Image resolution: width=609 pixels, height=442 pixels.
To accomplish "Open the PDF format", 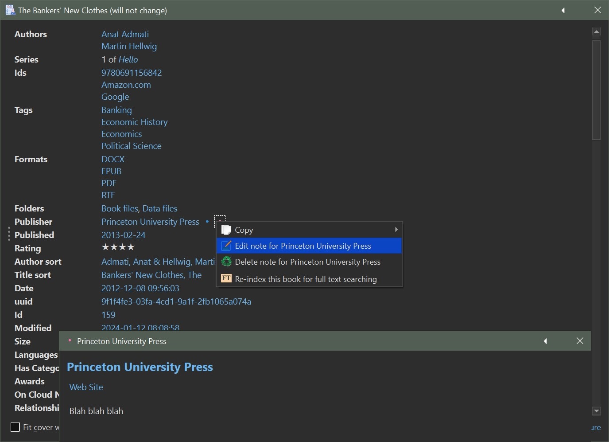I will [109, 183].
